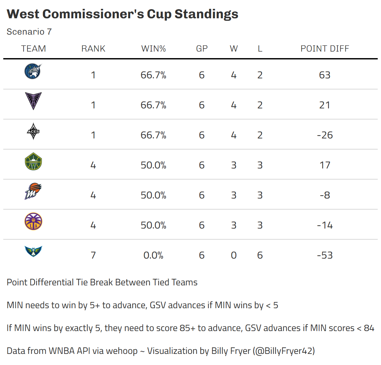Image resolution: width=381 pixels, height=365 pixels.
Task: Click the W column header
Action: click(234, 49)
